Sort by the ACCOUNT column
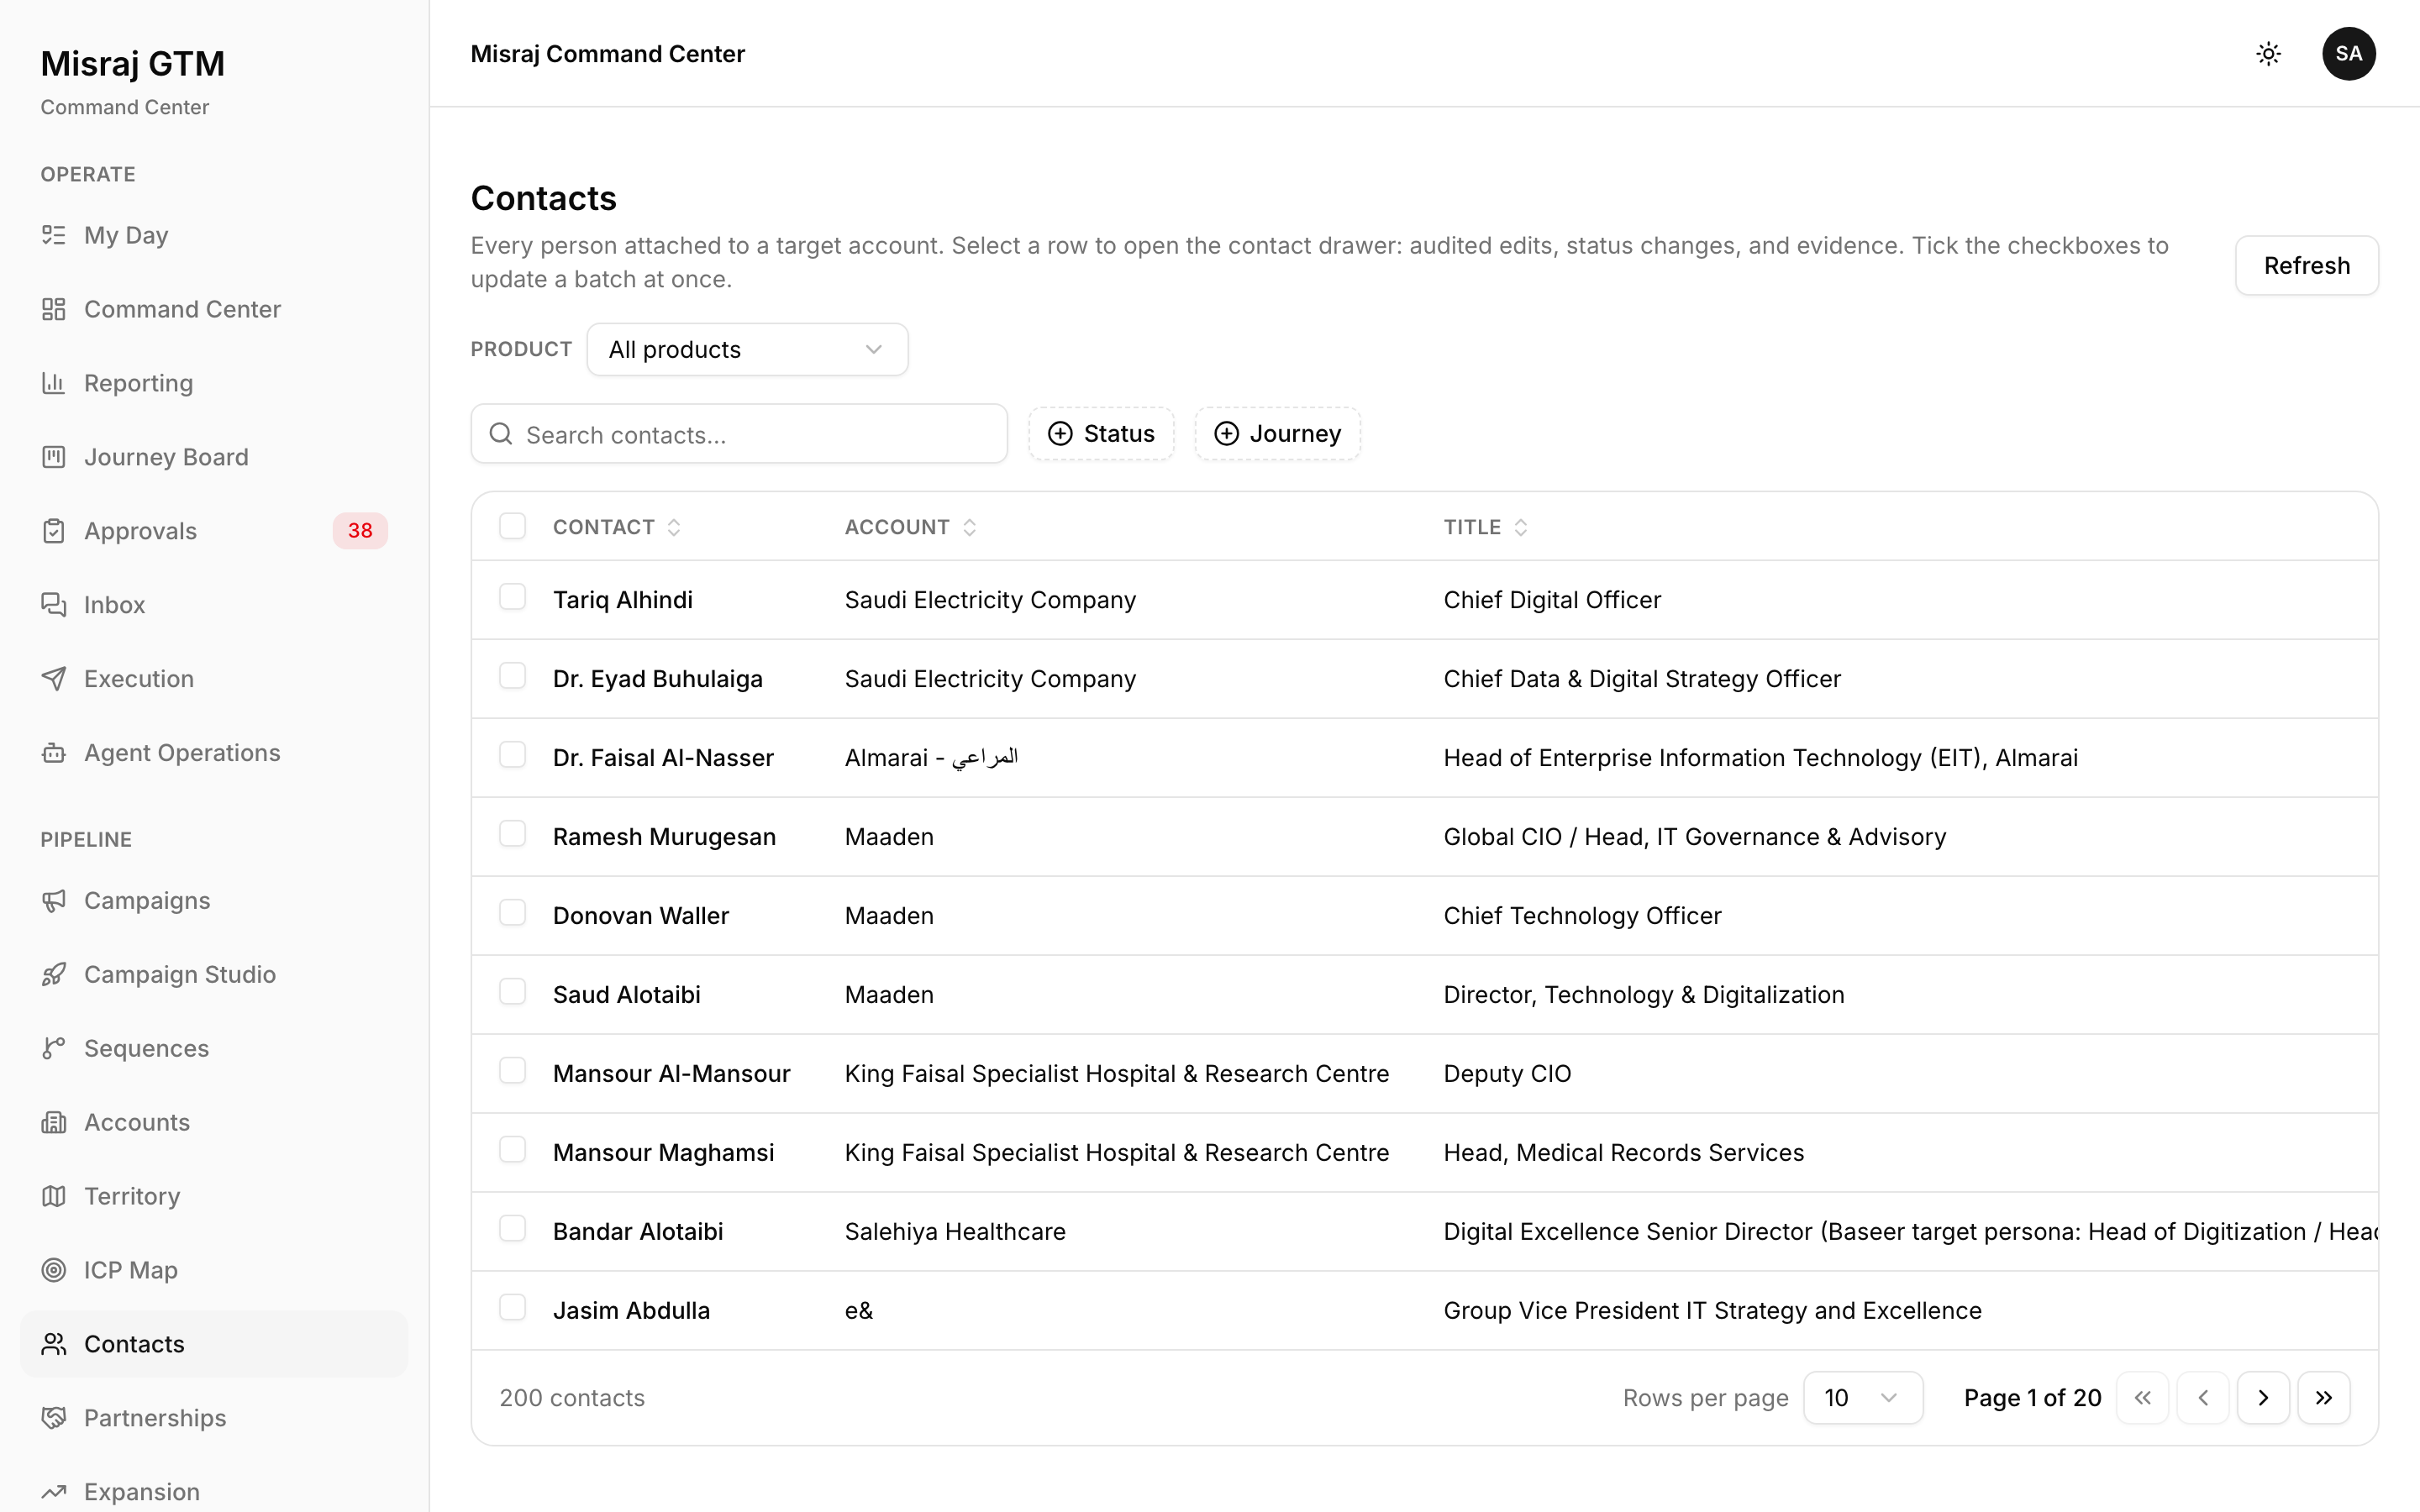 coord(910,527)
